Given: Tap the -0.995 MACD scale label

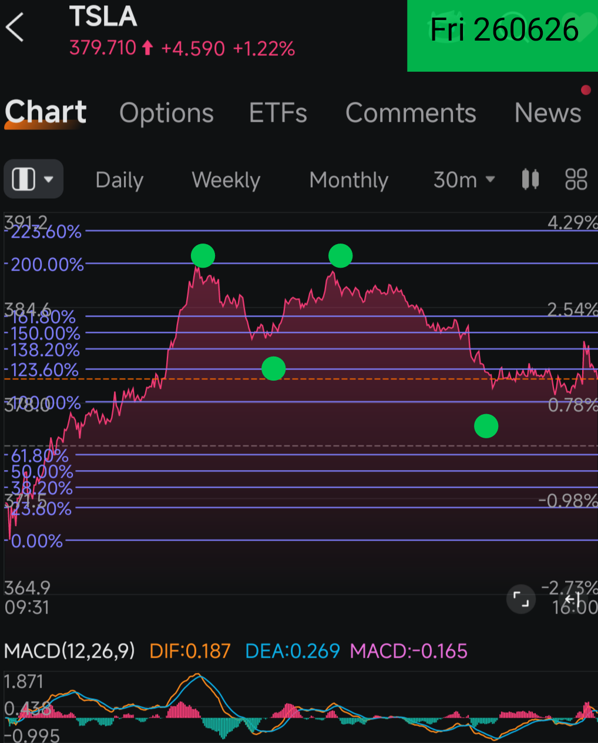Looking at the screenshot, I should tap(32, 736).
